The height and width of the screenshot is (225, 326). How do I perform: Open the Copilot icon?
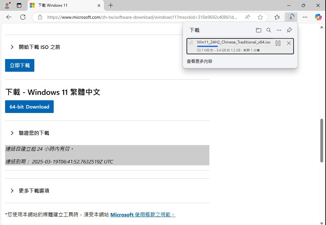pos(318,17)
